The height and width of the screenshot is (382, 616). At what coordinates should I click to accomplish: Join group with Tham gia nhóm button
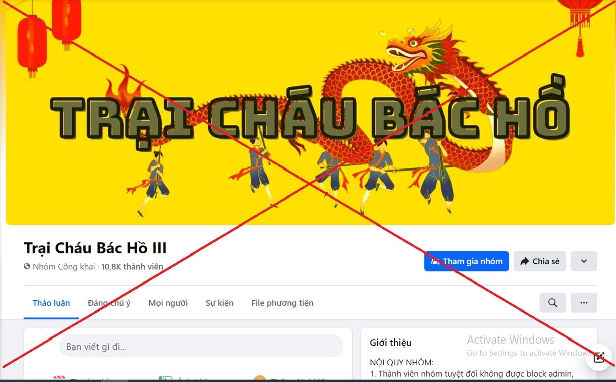(466, 261)
